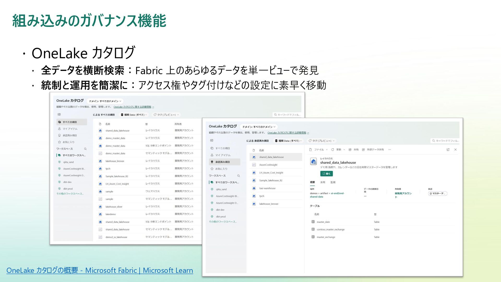
Task: Collapse the sidebar icon in the front catalog window
Action: coord(212,140)
